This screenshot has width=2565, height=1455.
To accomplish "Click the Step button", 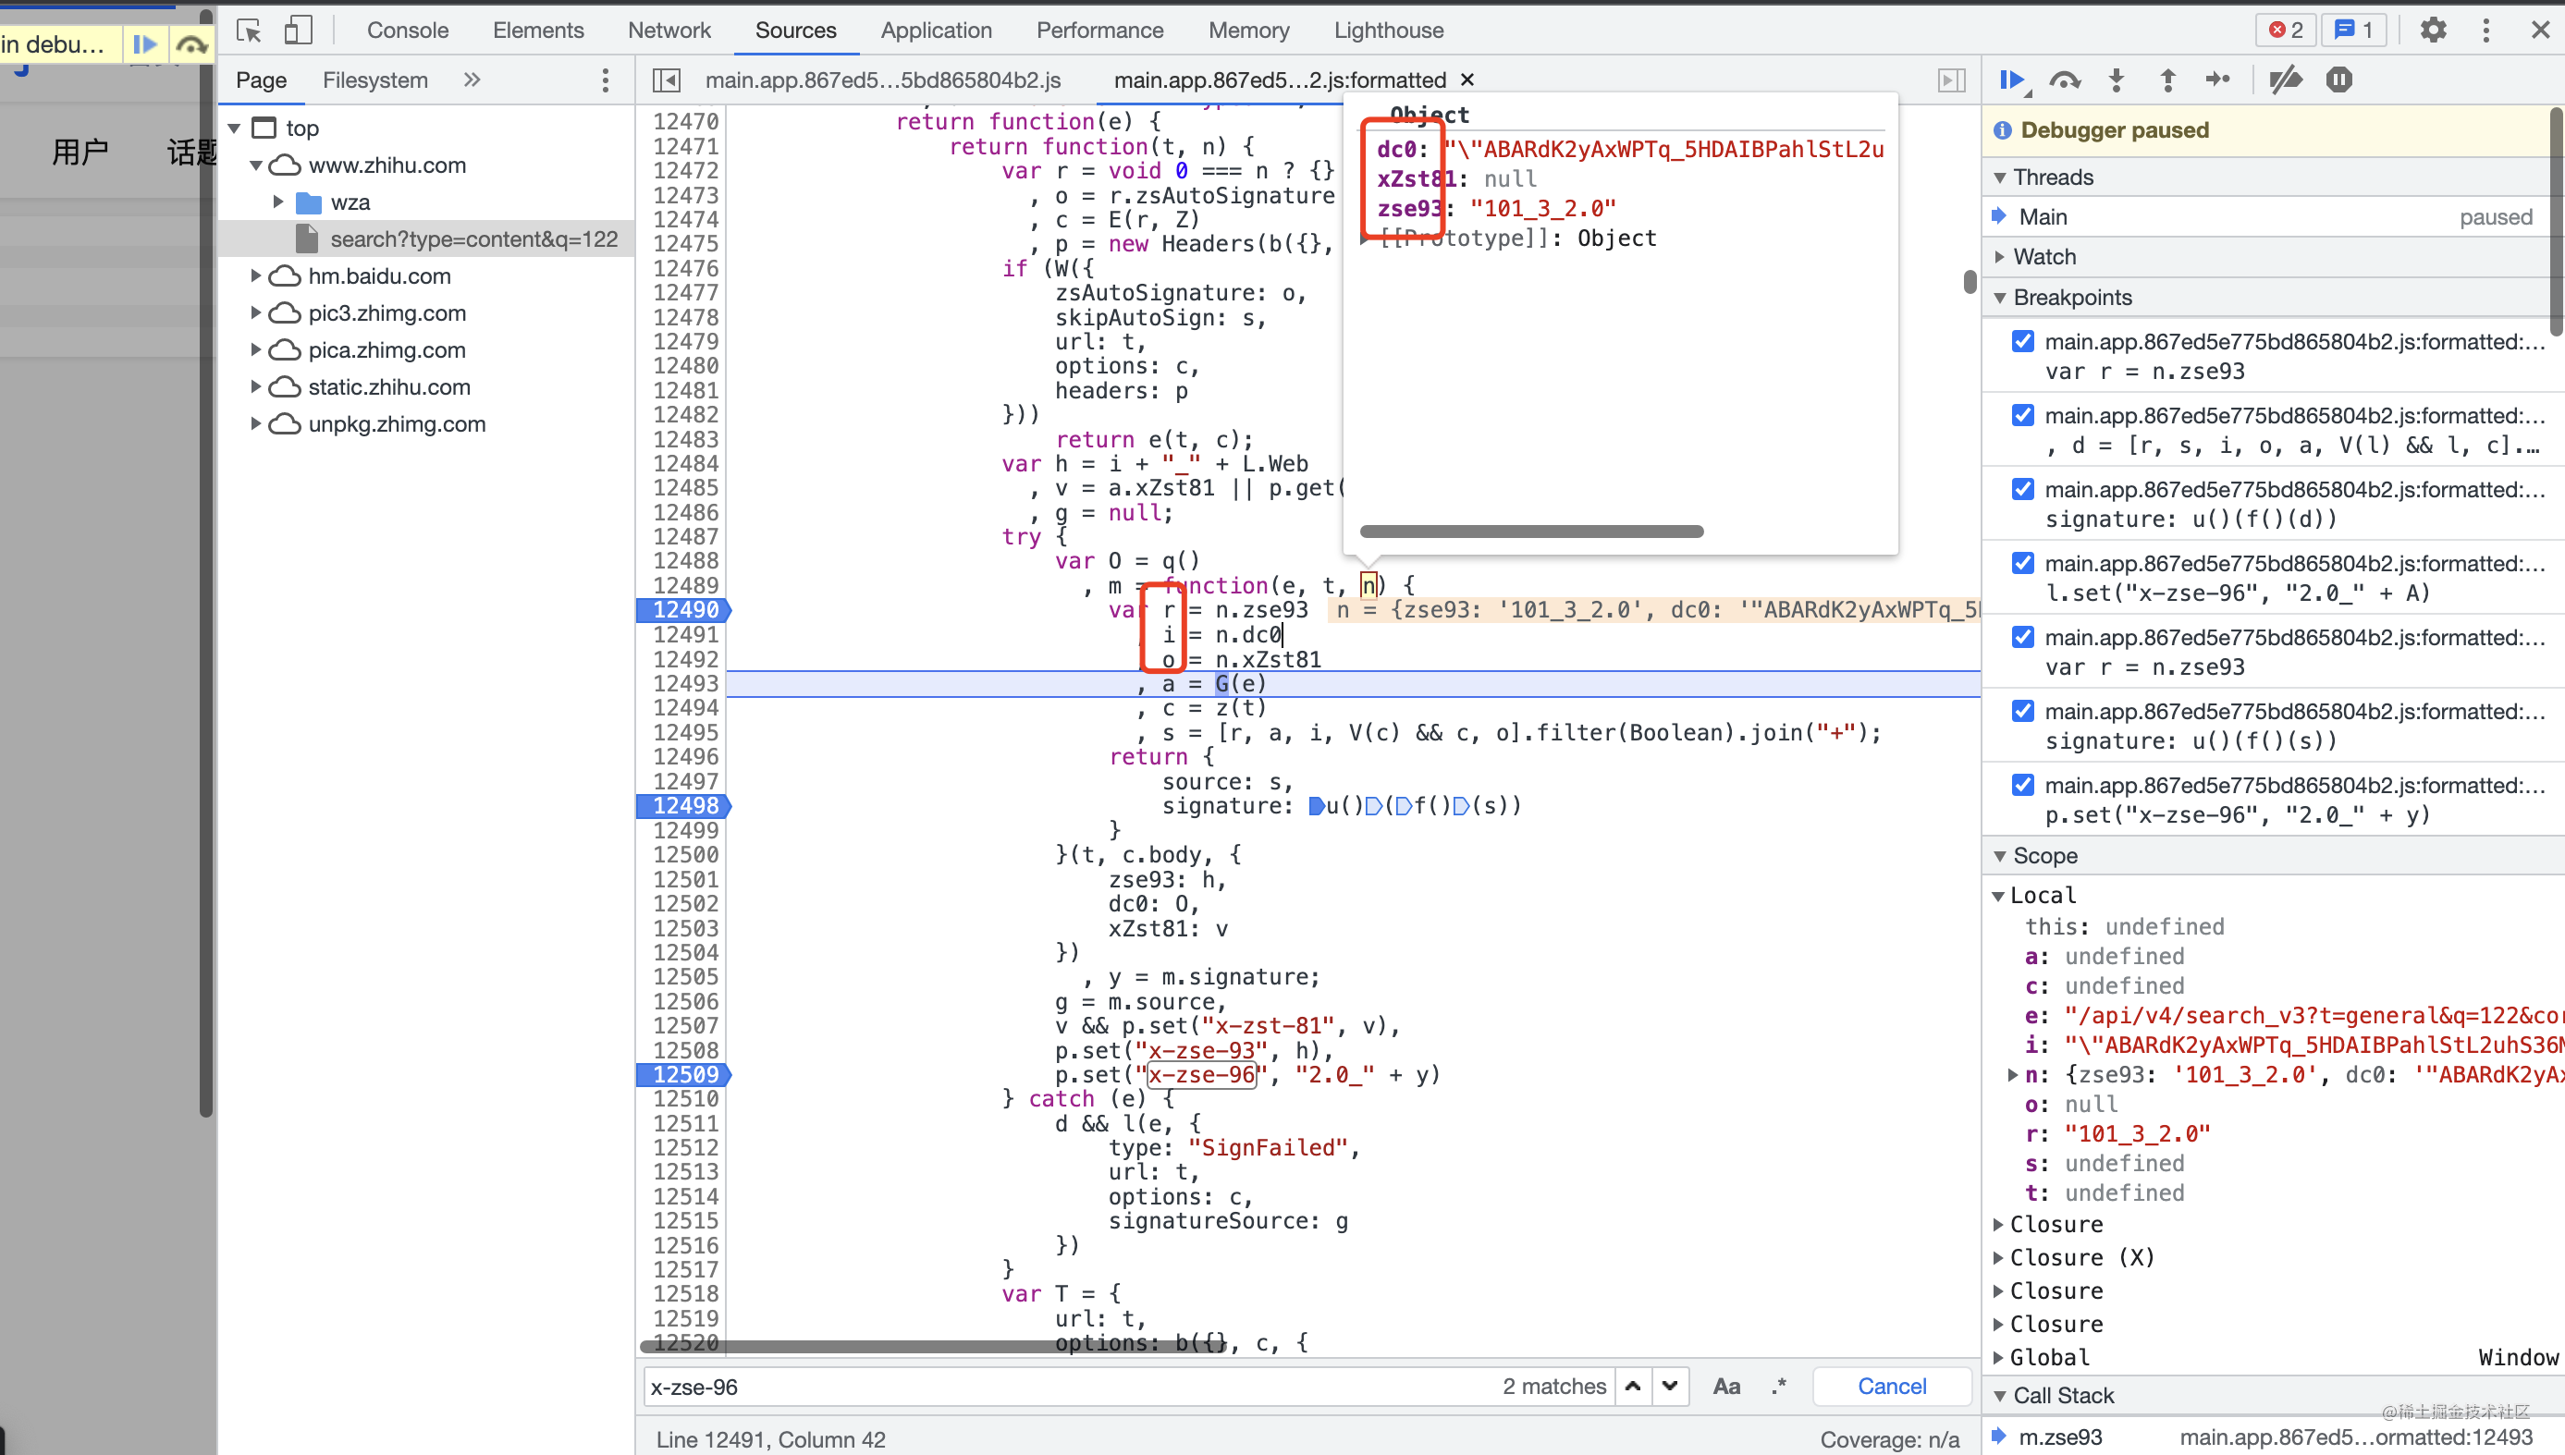I will [x=2218, y=79].
